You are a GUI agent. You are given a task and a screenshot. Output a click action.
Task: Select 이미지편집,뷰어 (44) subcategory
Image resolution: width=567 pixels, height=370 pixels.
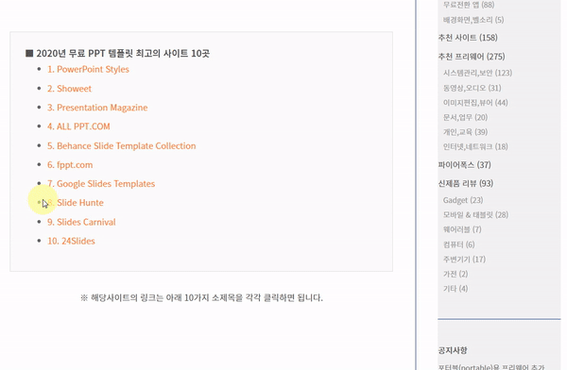[x=475, y=103]
